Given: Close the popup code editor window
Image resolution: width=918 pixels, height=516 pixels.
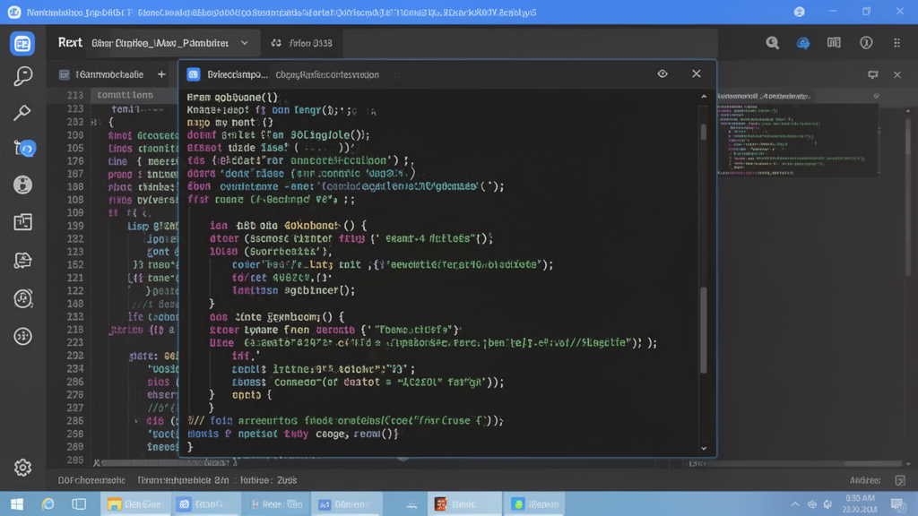Looking at the screenshot, I should (x=697, y=74).
